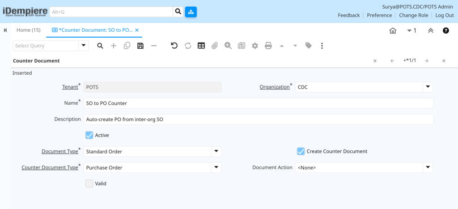Collapse header with double-chevron up icon
458x209 pixels.
431,30
